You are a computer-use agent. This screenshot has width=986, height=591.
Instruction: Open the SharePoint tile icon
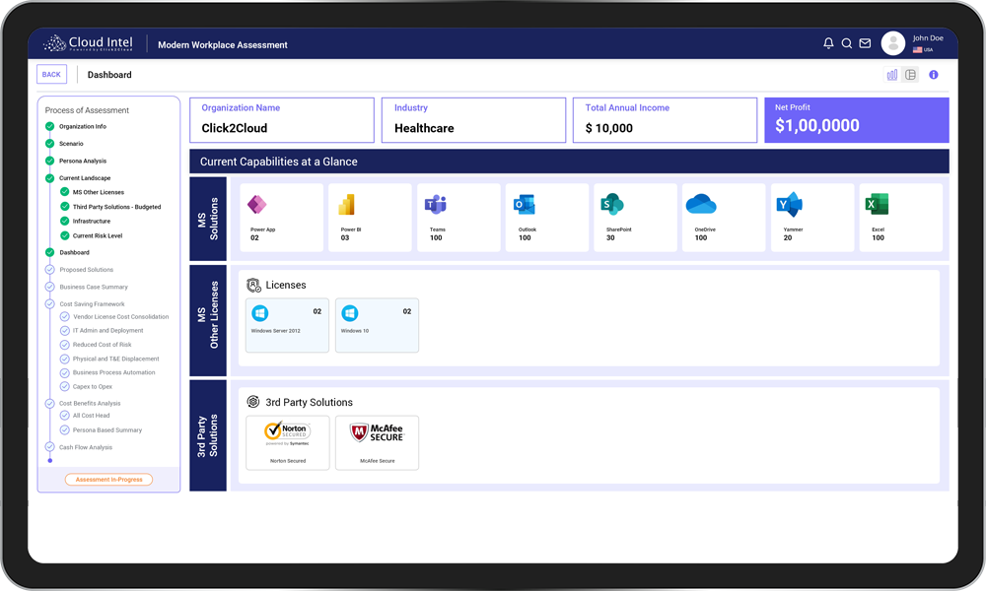click(612, 204)
